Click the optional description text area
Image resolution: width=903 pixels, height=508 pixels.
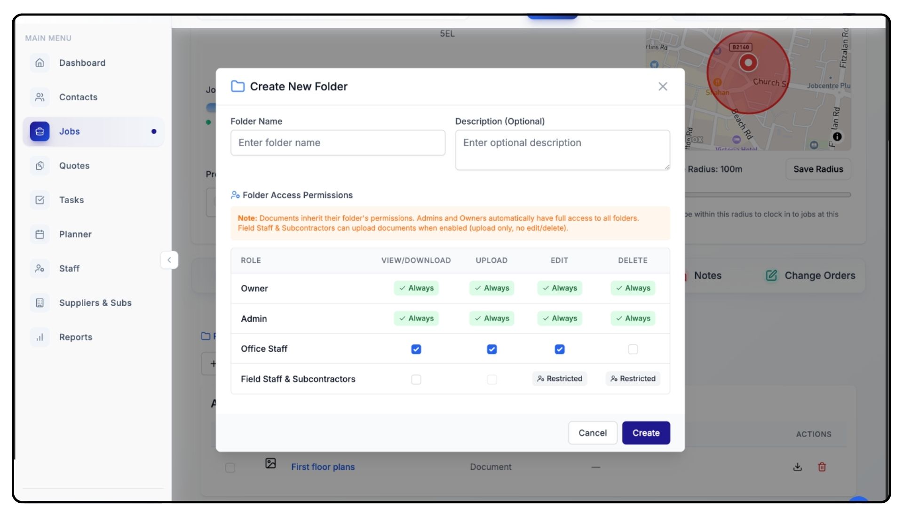click(562, 150)
